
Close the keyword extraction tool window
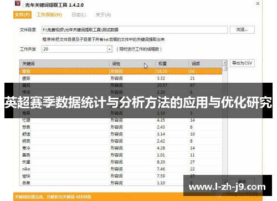tap(258, 3)
